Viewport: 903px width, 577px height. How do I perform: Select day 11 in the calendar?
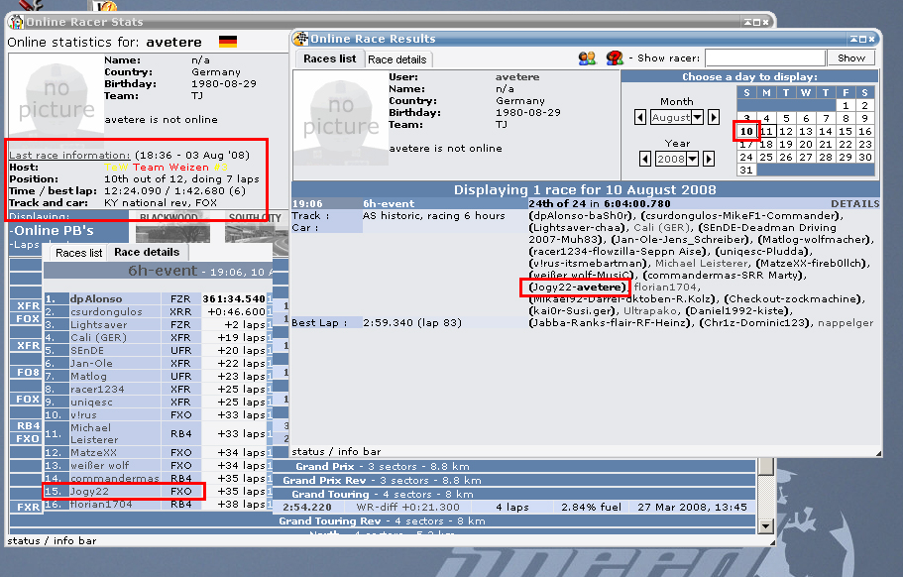pos(766,131)
